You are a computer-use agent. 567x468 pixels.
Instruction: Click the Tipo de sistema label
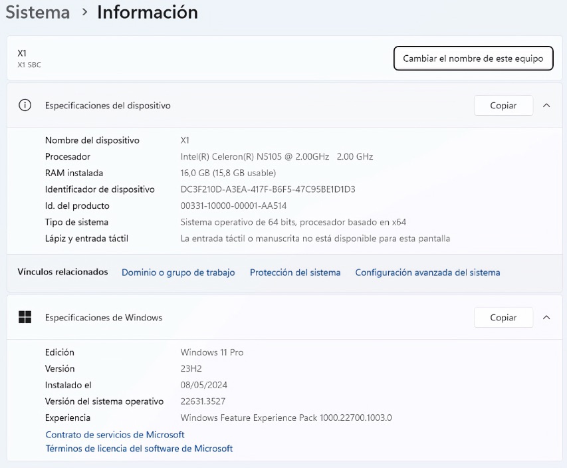[x=76, y=222]
